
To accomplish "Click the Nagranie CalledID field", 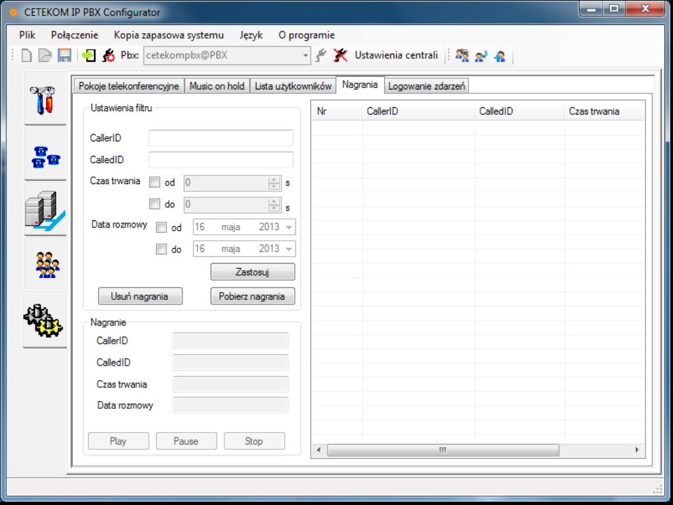I will pyautogui.click(x=230, y=362).
